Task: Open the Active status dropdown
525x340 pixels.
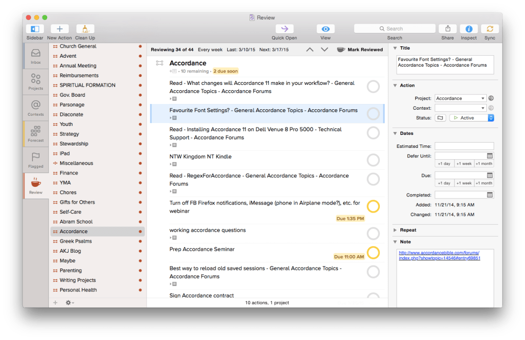Action: [x=471, y=117]
